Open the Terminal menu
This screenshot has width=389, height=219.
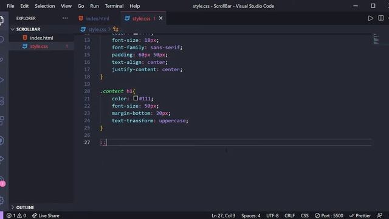(x=114, y=6)
